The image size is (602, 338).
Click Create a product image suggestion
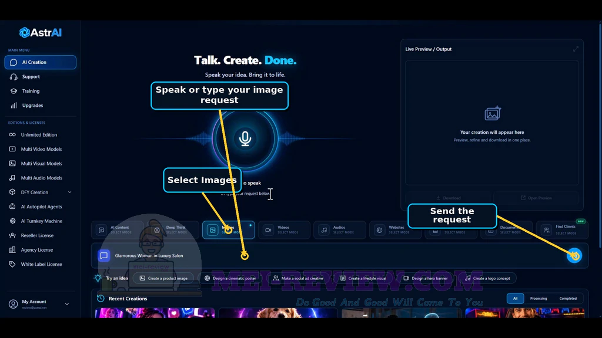[163, 278]
